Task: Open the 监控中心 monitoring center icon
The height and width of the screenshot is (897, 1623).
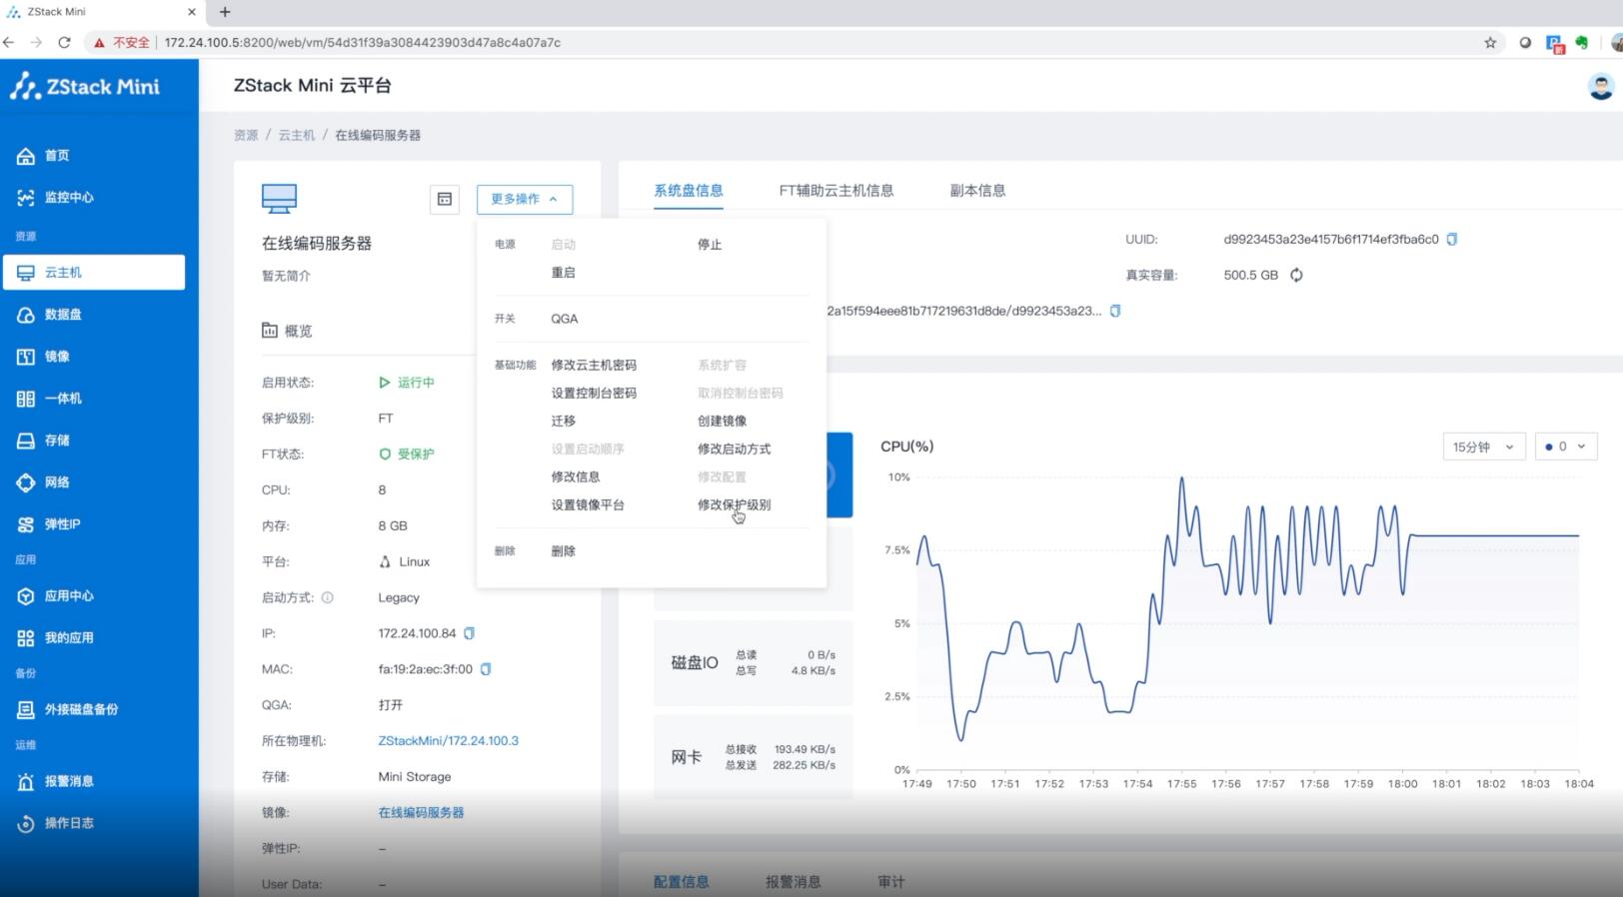Action: point(26,198)
